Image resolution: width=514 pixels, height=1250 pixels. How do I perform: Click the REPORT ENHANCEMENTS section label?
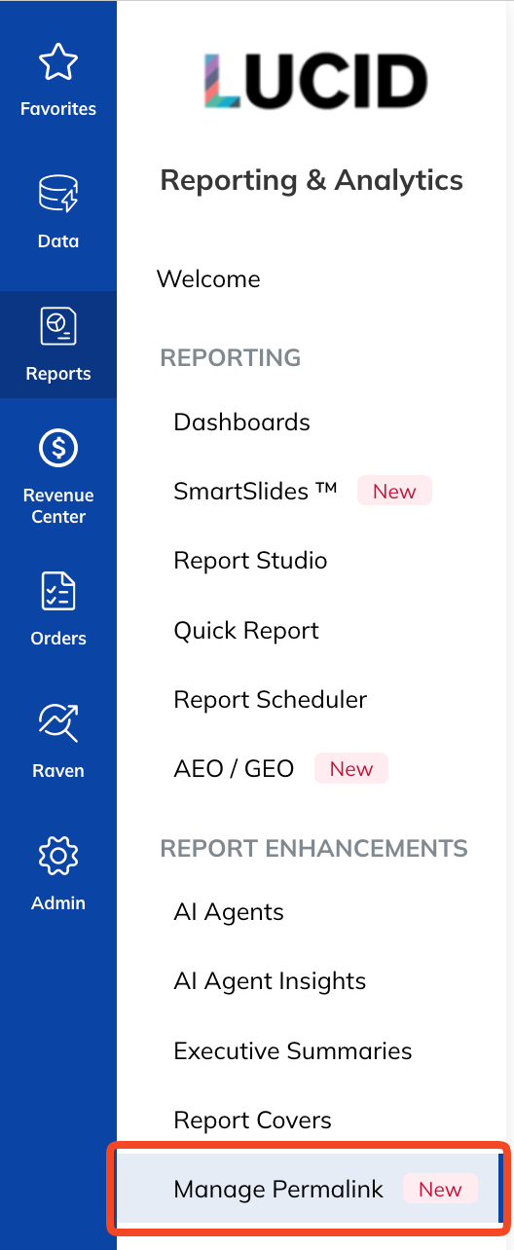pos(314,848)
